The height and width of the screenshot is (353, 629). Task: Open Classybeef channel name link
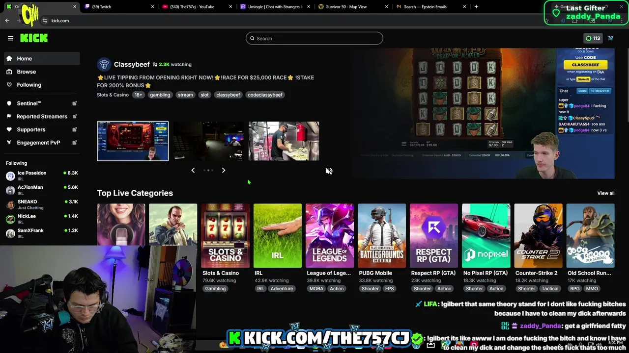pos(132,64)
